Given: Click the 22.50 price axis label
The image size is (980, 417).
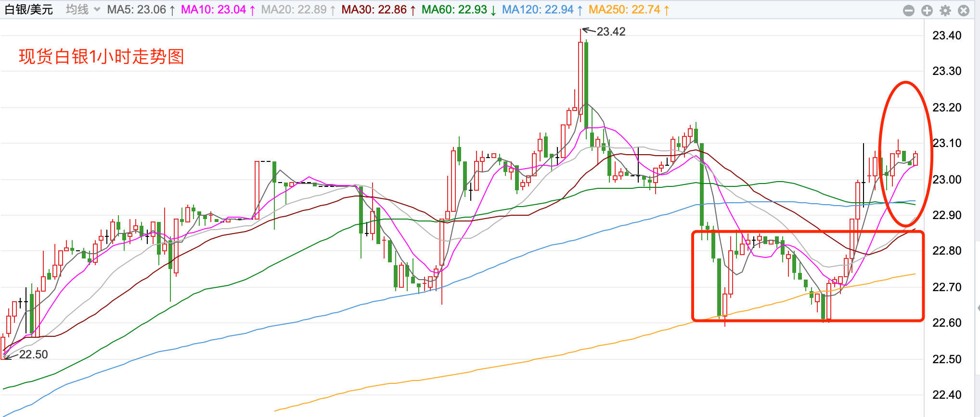Looking at the screenshot, I should pos(947,359).
